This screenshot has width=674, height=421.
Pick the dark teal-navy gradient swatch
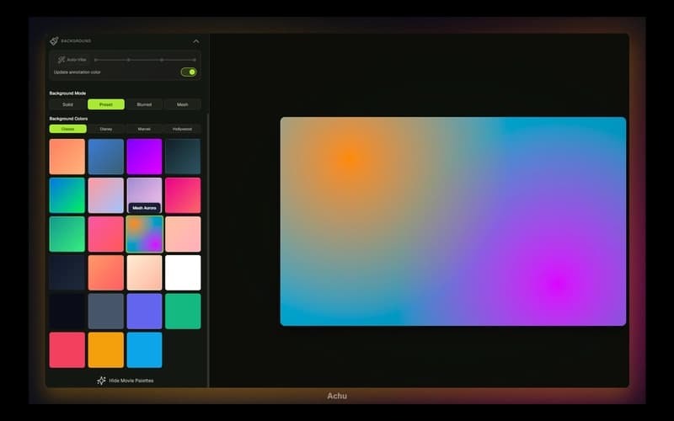click(x=183, y=157)
